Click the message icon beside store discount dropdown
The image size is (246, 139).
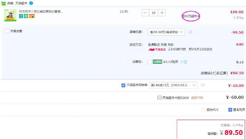(190, 32)
